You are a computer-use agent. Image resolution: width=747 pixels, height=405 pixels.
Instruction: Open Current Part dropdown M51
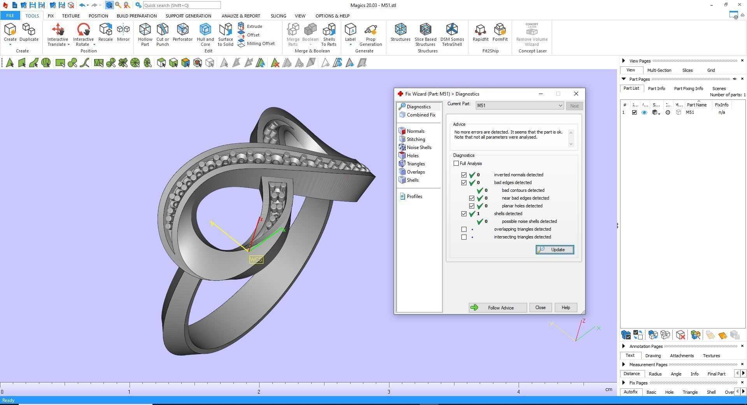(x=519, y=106)
